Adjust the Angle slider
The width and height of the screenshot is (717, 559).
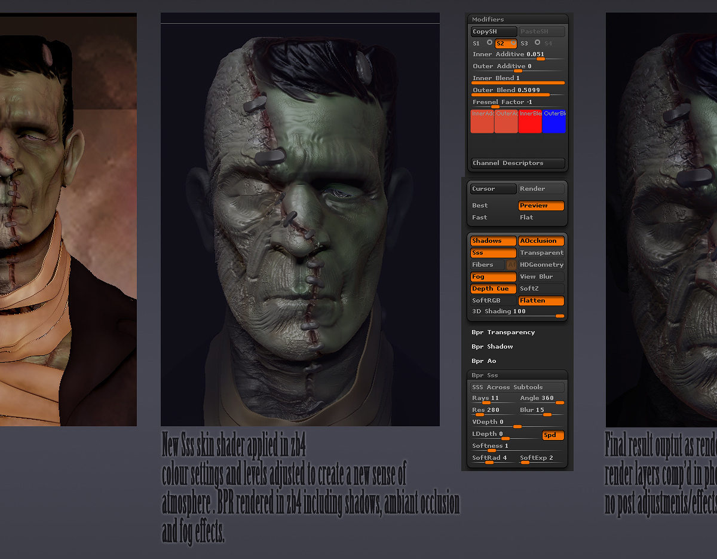click(x=541, y=399)
